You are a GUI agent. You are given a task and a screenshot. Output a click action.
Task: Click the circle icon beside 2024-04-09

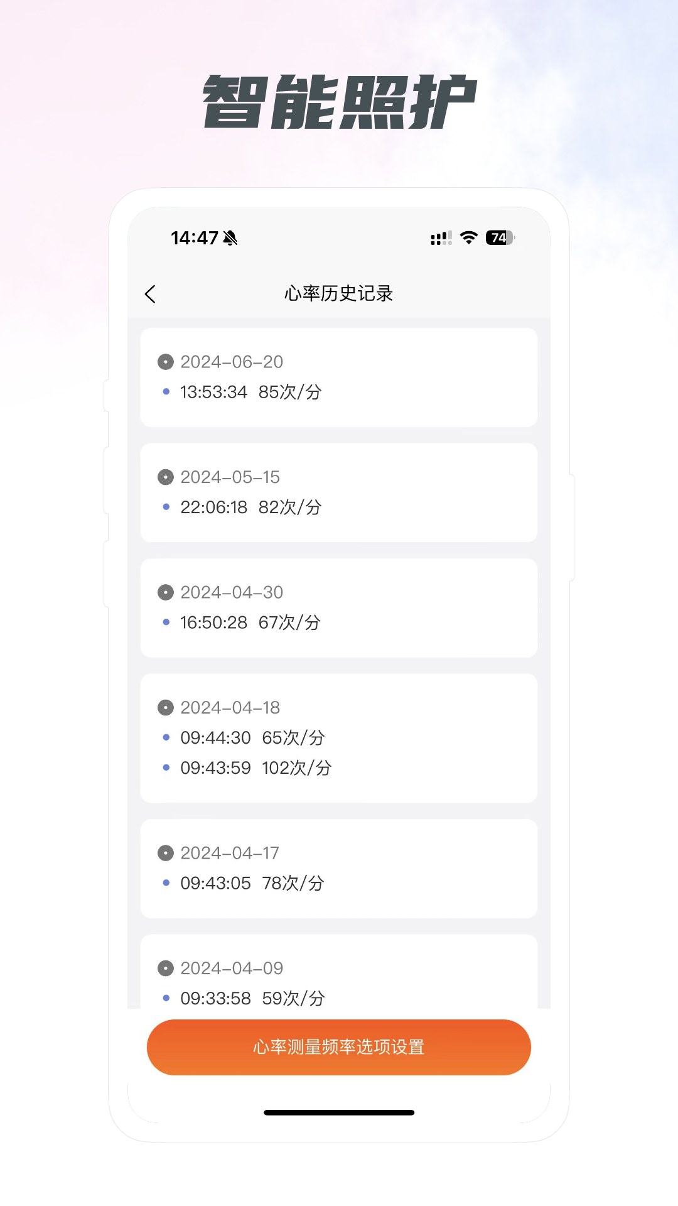click(x=166, y=969)
